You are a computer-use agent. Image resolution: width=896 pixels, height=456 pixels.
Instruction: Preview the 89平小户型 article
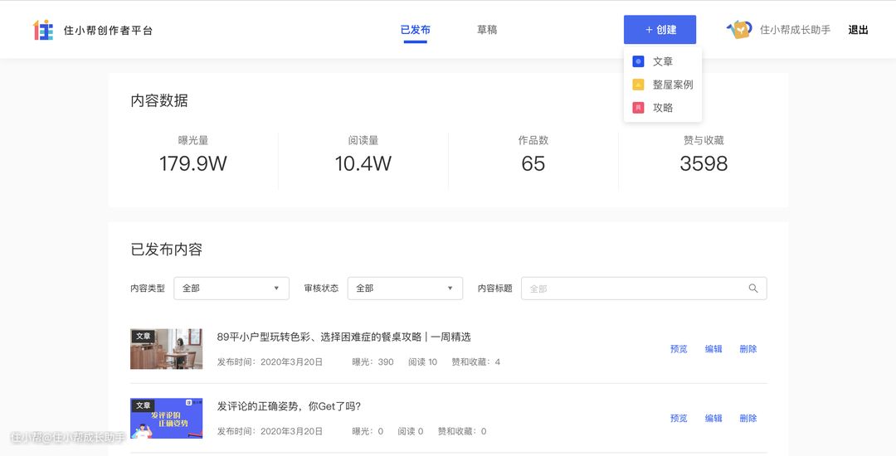click(679, 349)
